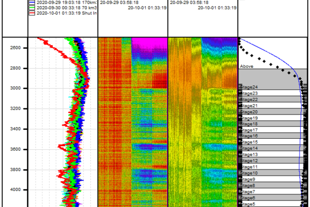310x207 pixels.
Task: Click the Stage24 zone label
Action: pos(249,87)
